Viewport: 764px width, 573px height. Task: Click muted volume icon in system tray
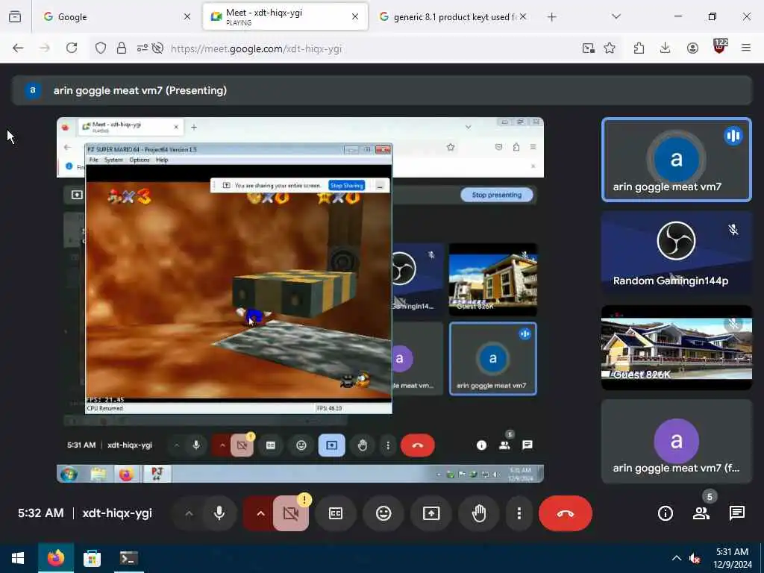695,558
